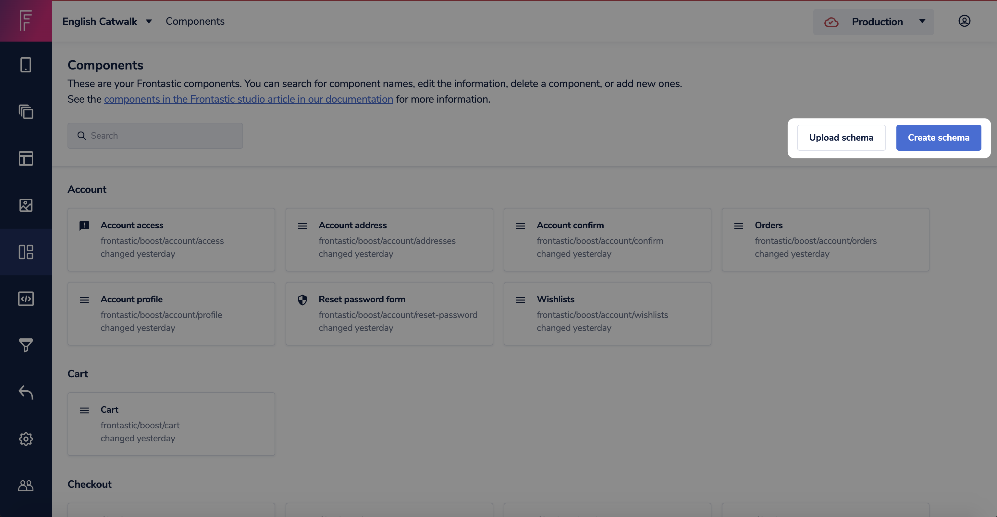
Task: Select the components sidebar icon
Action: tap(26, 252)
